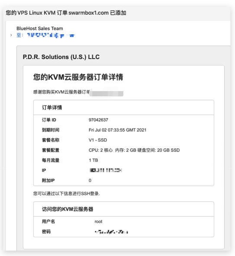Select sender name BlueHost Sales Team
235x256 pixels.
point(39,28)
